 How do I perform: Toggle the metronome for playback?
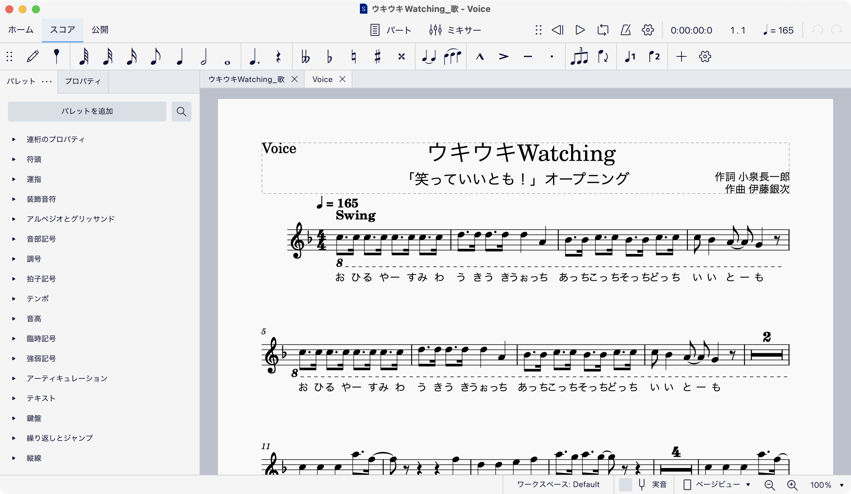click(x=625, y=30)
